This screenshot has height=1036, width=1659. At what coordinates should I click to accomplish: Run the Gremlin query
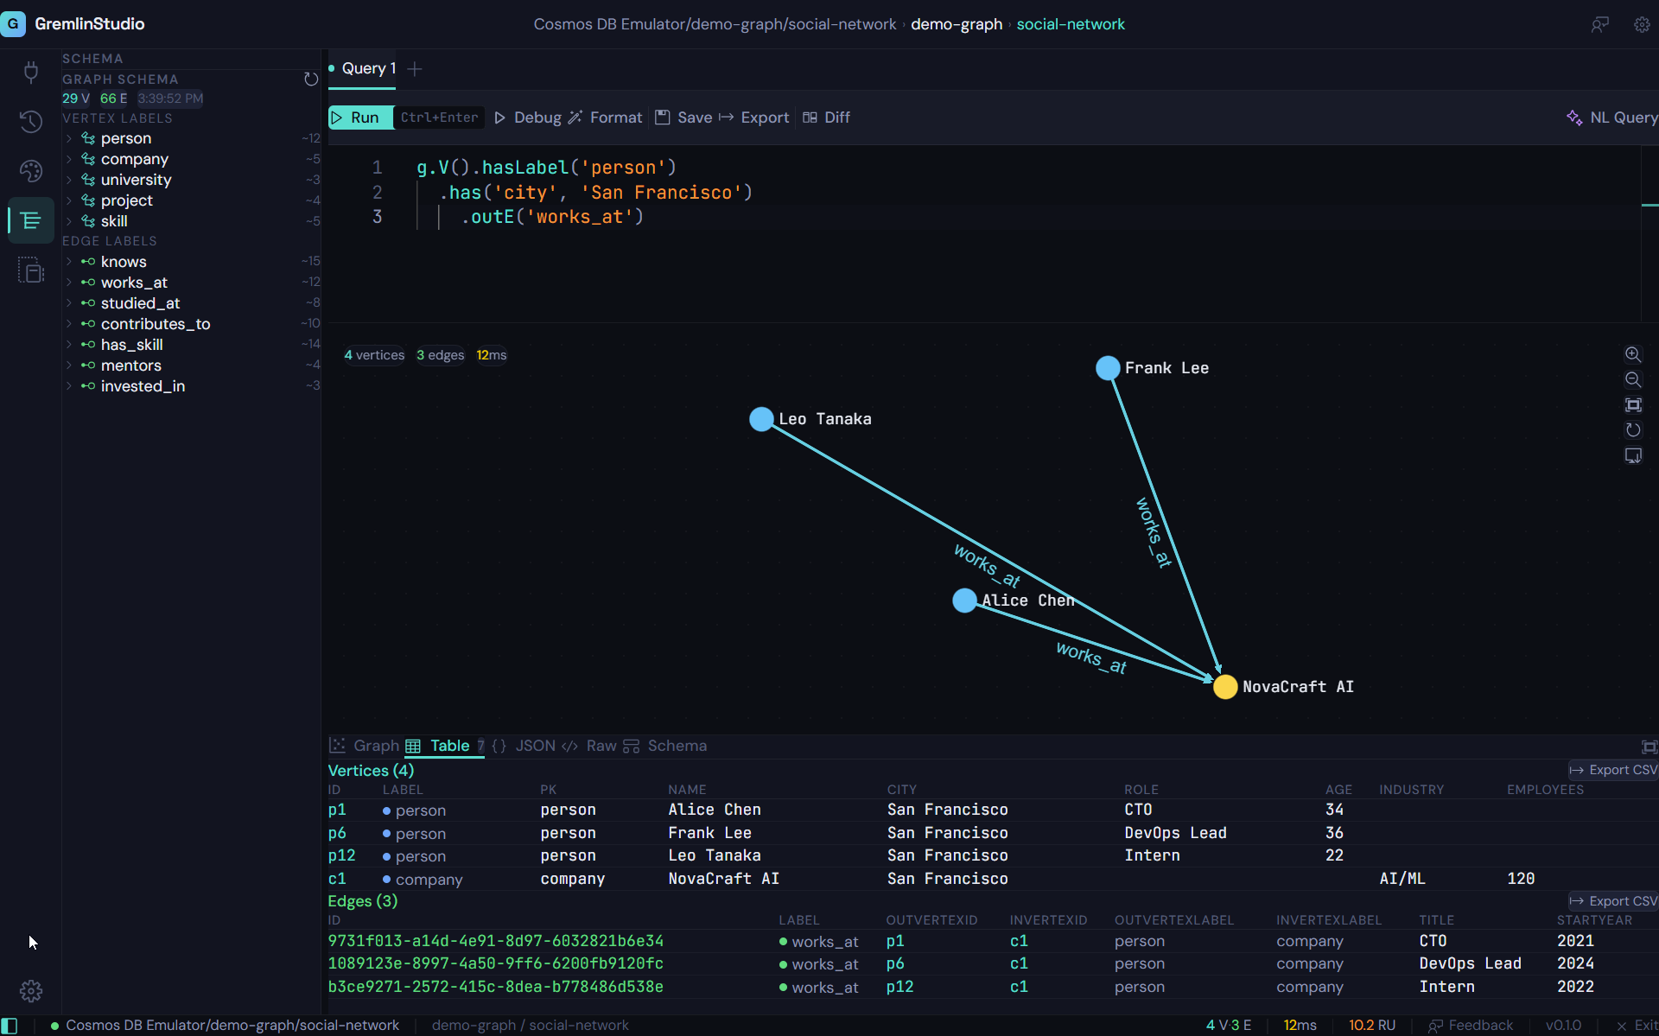coord(358,118)
